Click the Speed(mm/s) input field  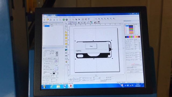tap(137, 45)
